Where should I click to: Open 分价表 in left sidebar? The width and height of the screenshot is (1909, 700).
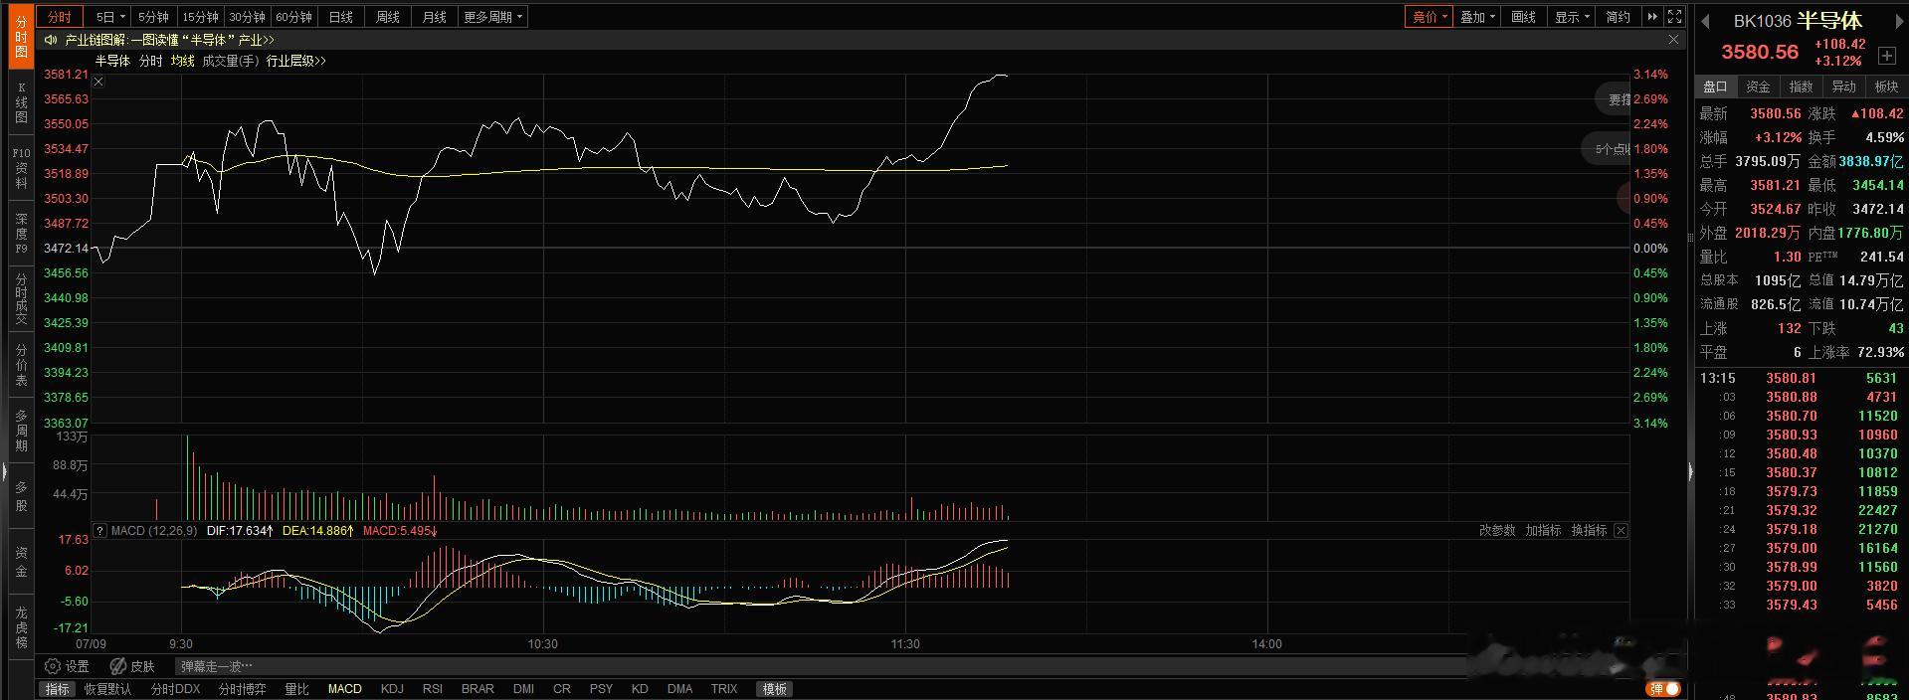coord(22,365)
